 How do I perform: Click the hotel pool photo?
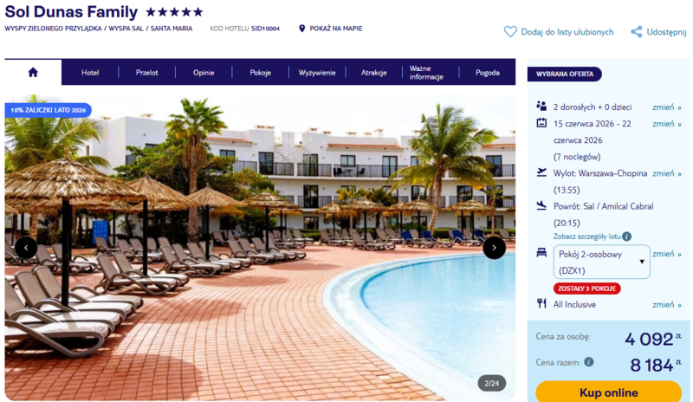click(260, 248)
